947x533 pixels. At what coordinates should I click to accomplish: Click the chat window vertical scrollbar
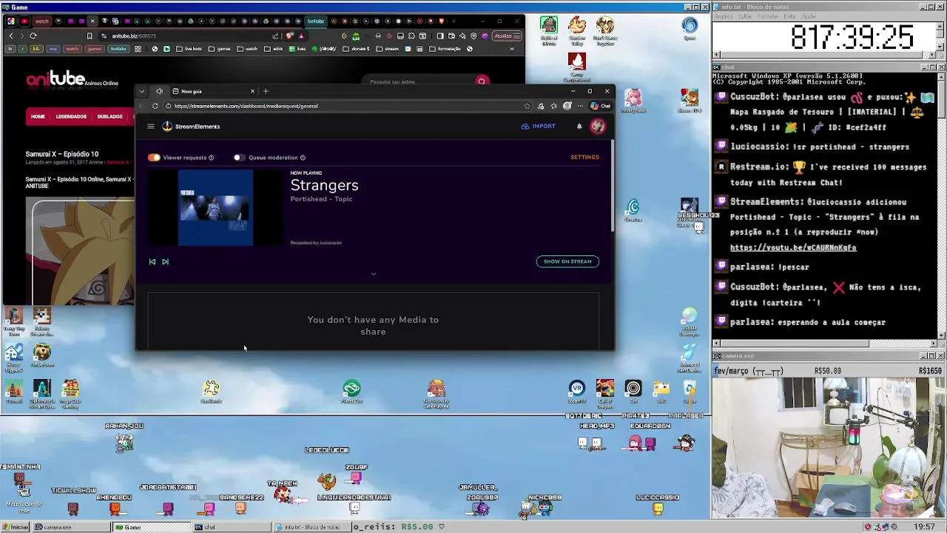click(941, 204)
